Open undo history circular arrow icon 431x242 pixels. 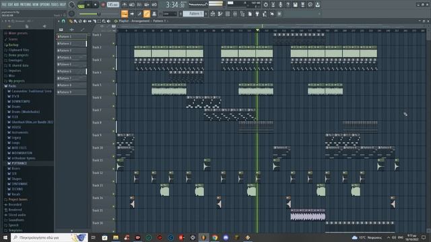pos(265,5)
